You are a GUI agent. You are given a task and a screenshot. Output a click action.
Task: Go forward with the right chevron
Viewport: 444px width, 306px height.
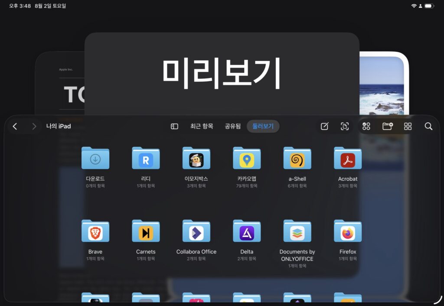pyautogui.click(x=34, y=126)
